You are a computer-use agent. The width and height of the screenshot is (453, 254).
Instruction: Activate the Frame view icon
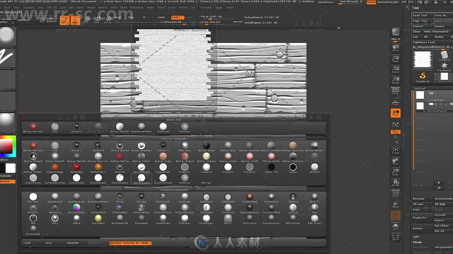(395, 150)
